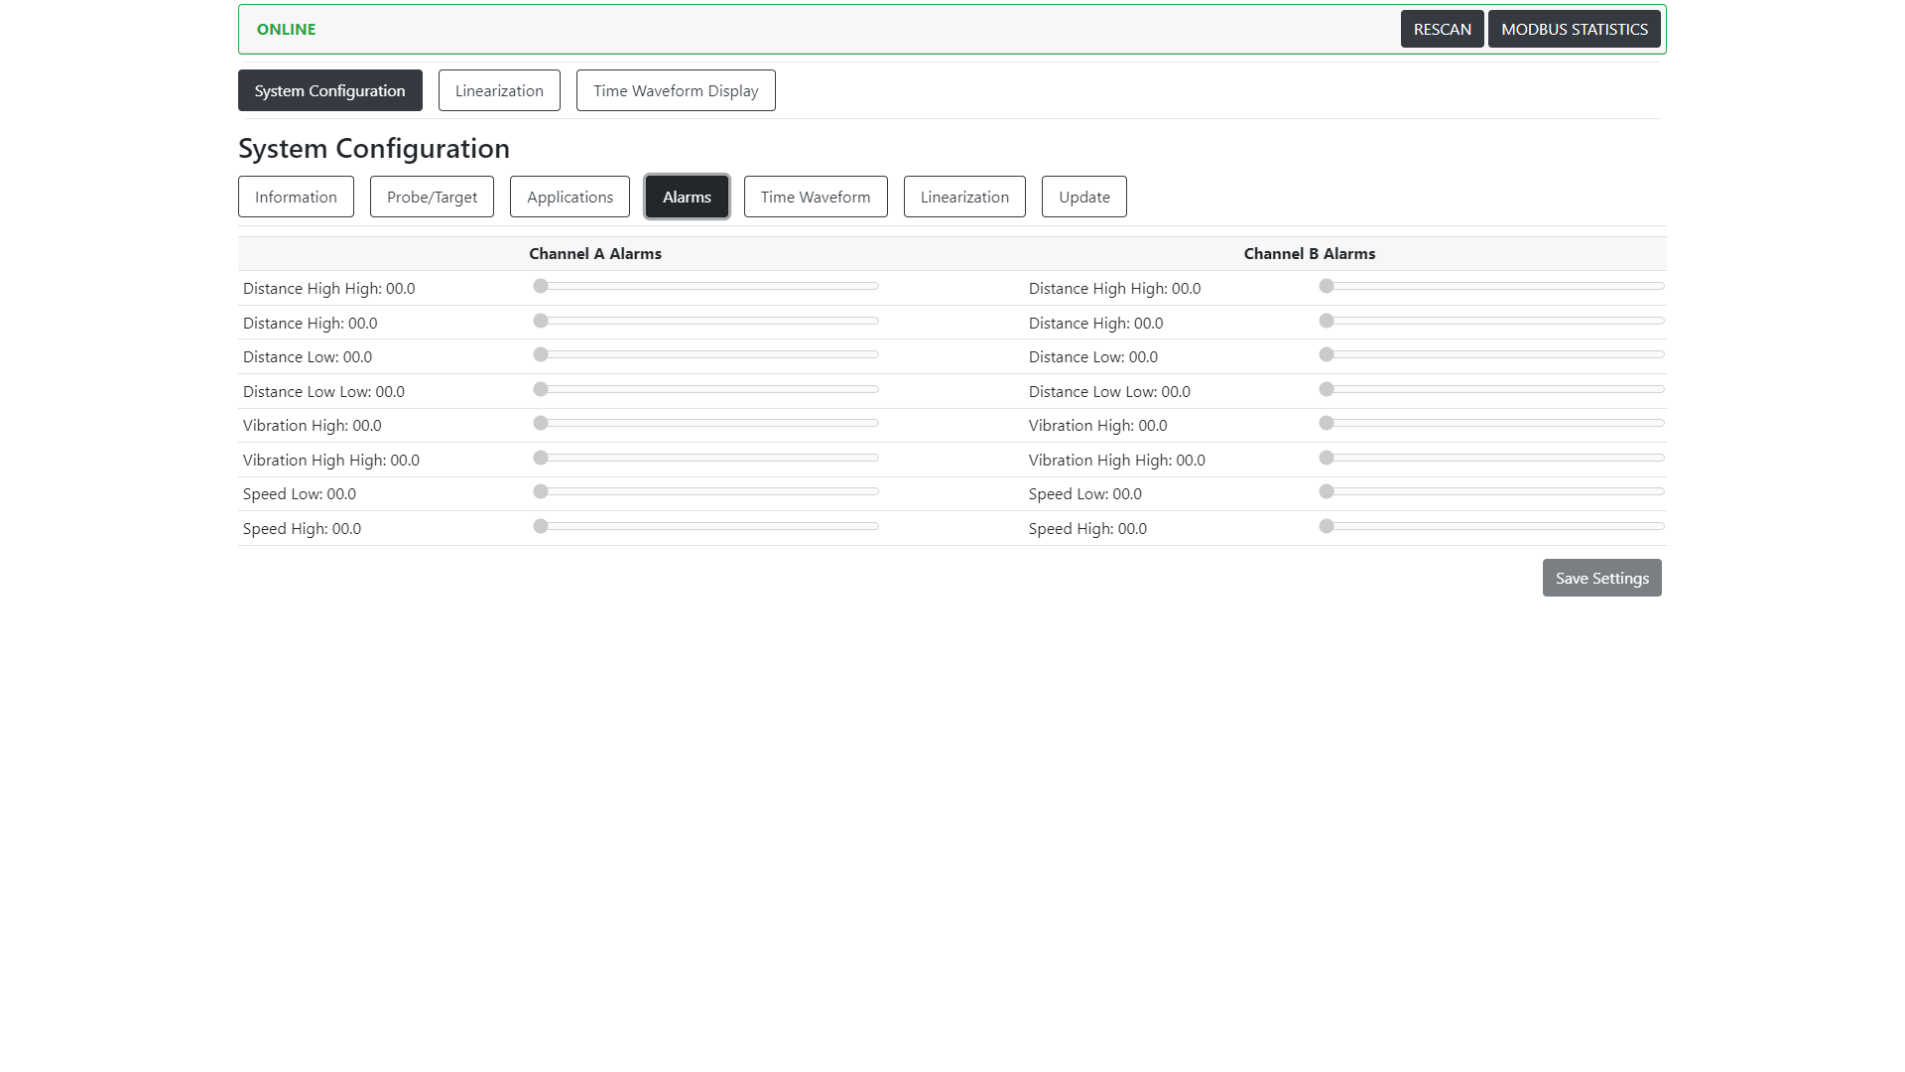This screenshot has width=1905, height=1072.
Task: Enable Channel B Distance Low Low alarm
Action: tap(1327, 389)
